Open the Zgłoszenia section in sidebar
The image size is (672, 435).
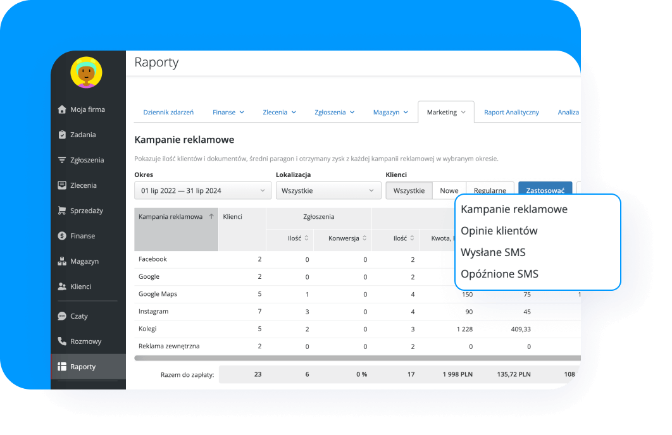(89, 159)
